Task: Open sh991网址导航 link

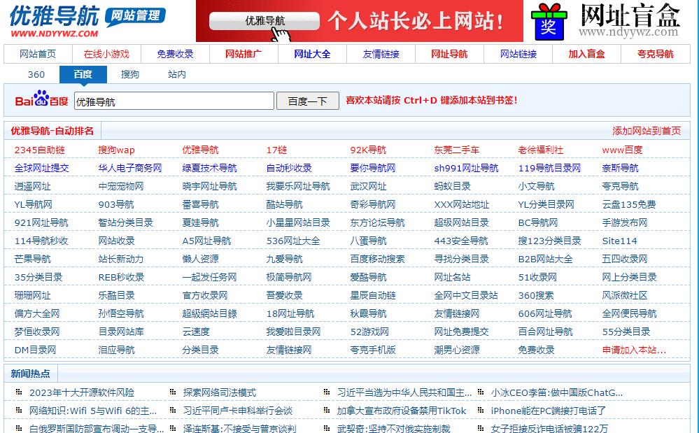Action: click(x=466, y=168)
